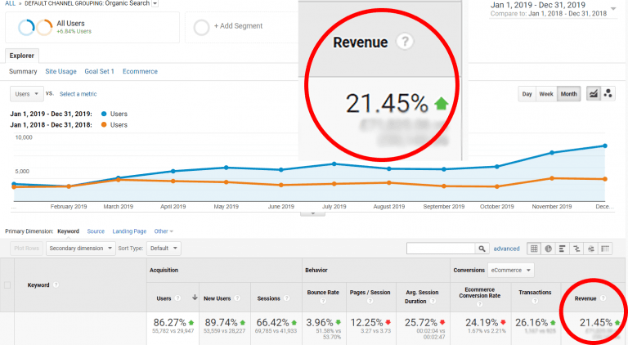Viewport: 628px width, 345px height.
Task: Toggle chart granularity to Week
Action: click(x=545, y=94)
